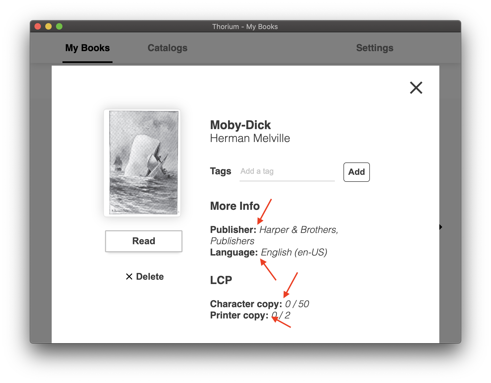Focus the Add a tag input field
Image resolution: width=491 pixels, height=383 pixels.
(287, 172)
